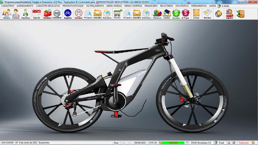Open the CADASTRO BICICLETAS menu

click(x=48, y=6)
